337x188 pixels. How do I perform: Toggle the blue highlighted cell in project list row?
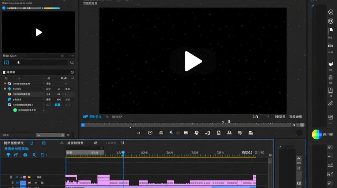pyautogui.click(x=57, y=105)
